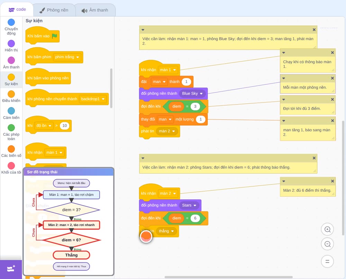Image resolution: width=346 pixels, height=279 pixels.
Task: Open the 'độ ồn' dropdown in the palette
Action: 44,126
